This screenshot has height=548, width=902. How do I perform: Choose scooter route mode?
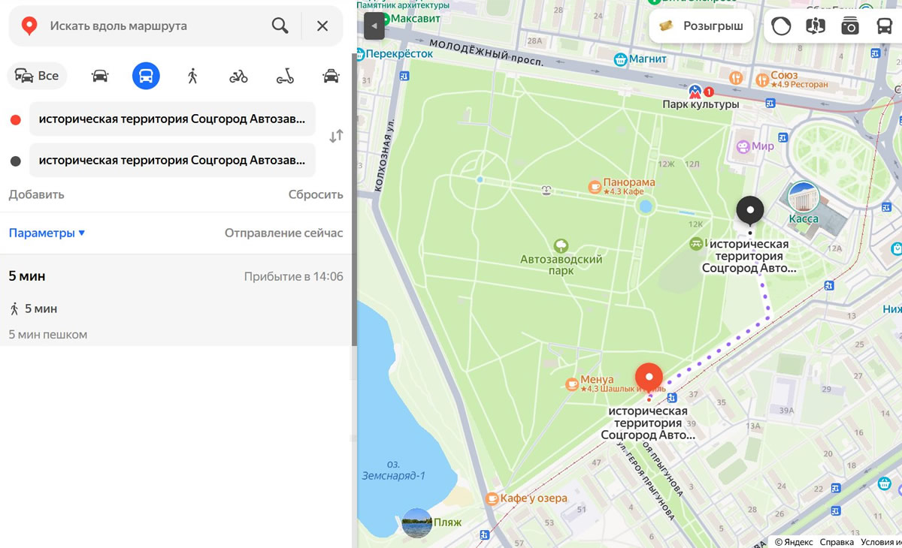[285, 76]
